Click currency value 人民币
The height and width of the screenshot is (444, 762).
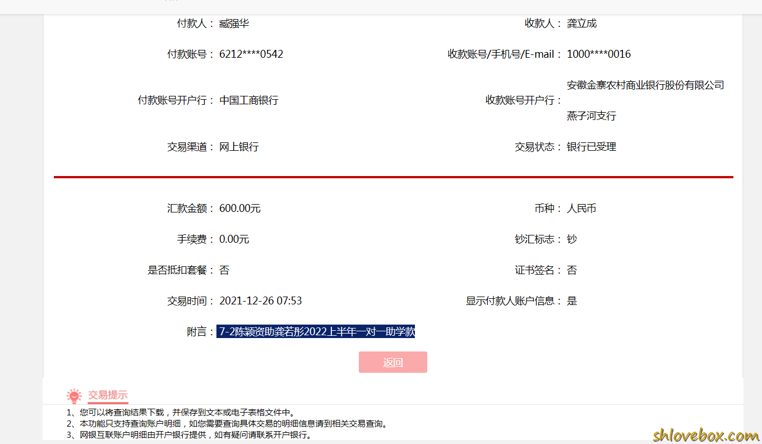581,209
